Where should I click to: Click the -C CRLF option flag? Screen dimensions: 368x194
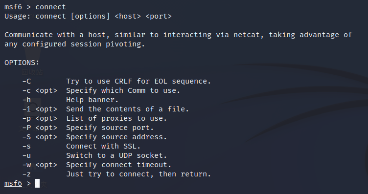point(26,81)
